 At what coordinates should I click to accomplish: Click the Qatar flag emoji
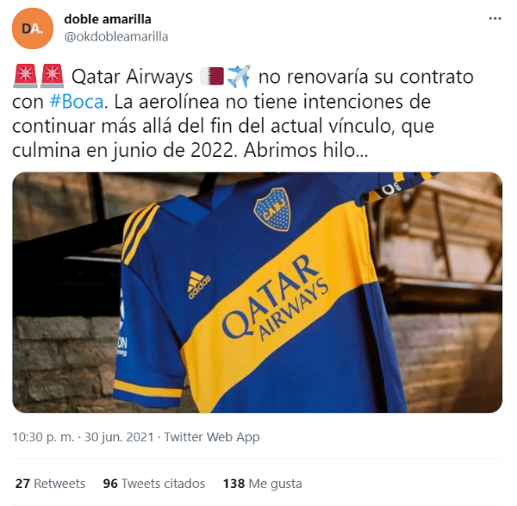click(x=212, y=76)
